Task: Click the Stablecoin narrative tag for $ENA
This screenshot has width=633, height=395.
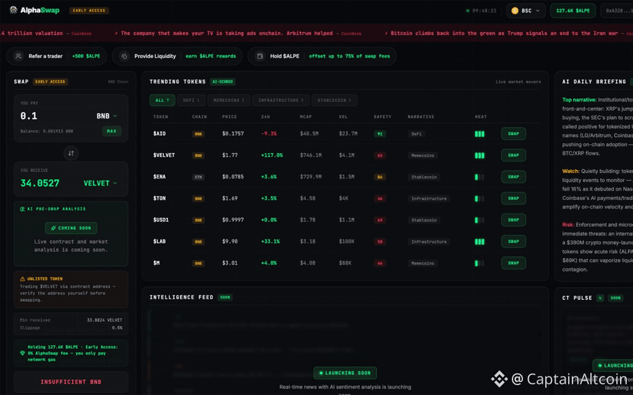Action: (x=424, y=177)
